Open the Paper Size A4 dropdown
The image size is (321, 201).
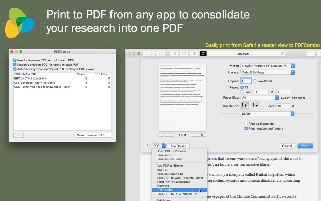click(260, 98)
